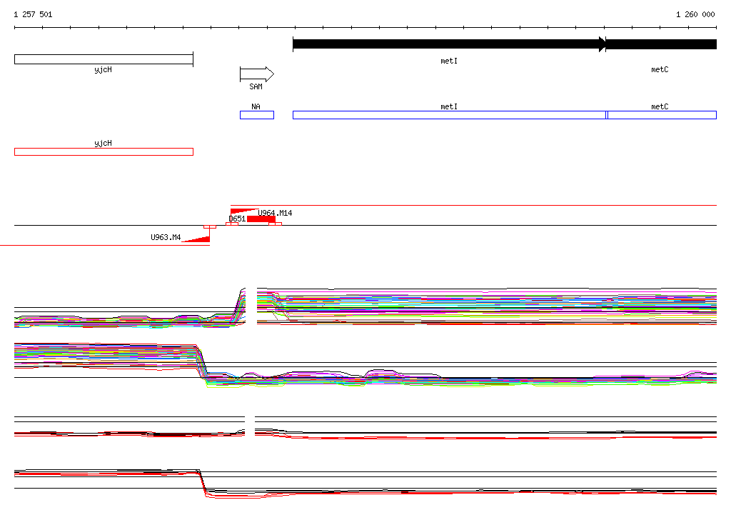The height and width of the screenshot is (510, 731).
Task: Click the black yjcH gene box
Action: click(104, 59)
